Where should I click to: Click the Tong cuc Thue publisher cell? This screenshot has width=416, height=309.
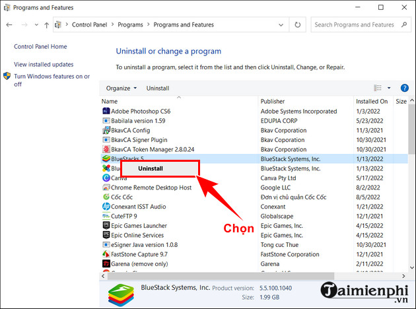click(279, 244)
